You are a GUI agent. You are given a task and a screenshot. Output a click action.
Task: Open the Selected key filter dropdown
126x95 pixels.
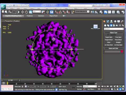coord(90,86)
